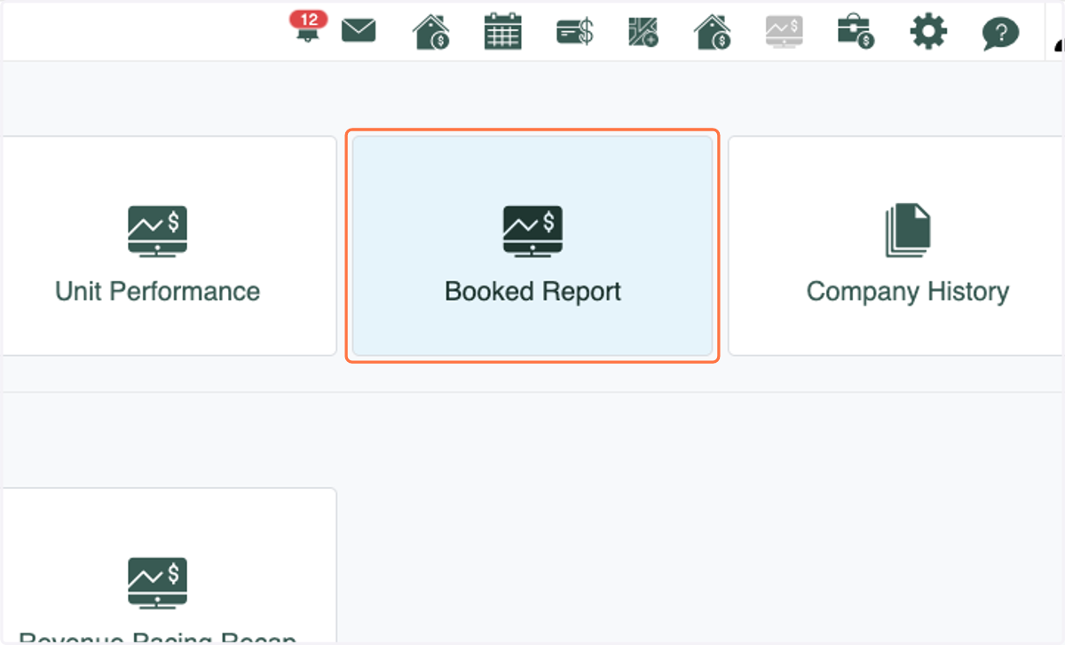This screenshot has height=645, width=1065.
Task: Open the help question bubble icon
Action: 1000,34
